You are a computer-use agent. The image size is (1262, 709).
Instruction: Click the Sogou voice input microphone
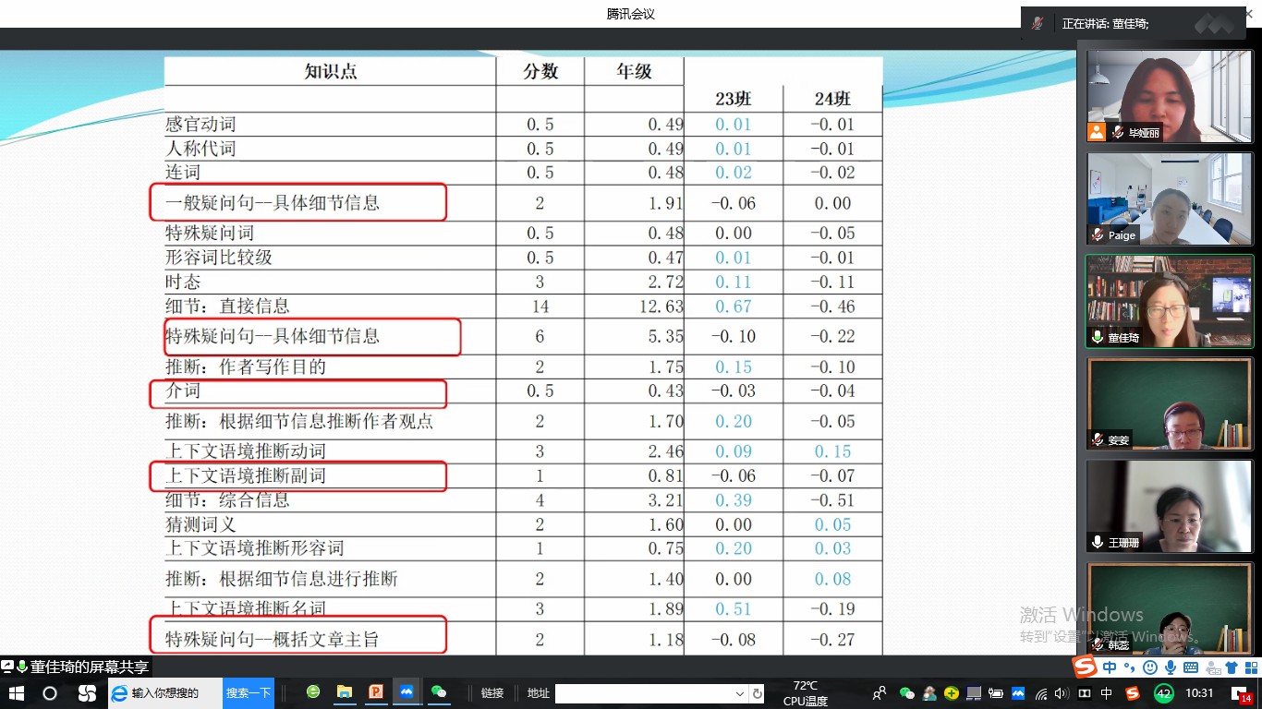click(x=1171, y=667)
